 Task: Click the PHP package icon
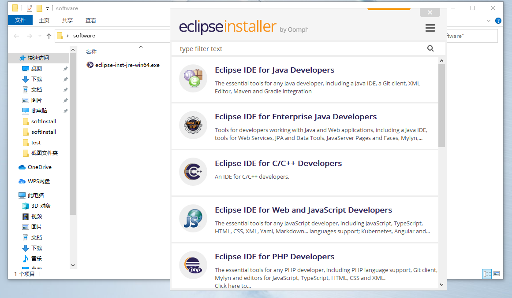pos(193,265)
